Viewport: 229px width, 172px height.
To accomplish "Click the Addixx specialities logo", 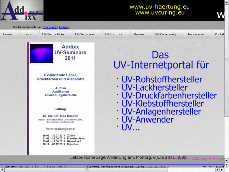I will click(22, 10).
